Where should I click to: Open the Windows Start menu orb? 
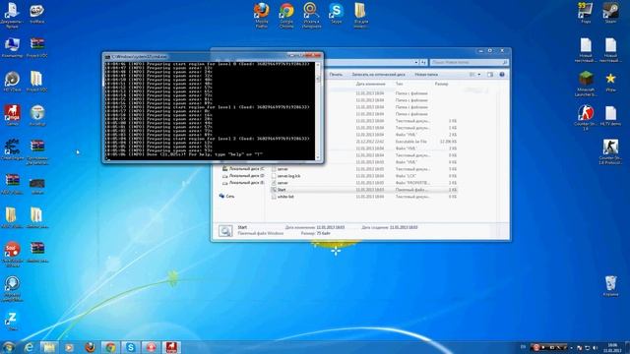(8, 347)
